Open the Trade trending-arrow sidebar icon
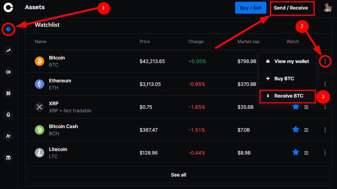The height and width of the screenshot is (189, 337). coord(8,51)
